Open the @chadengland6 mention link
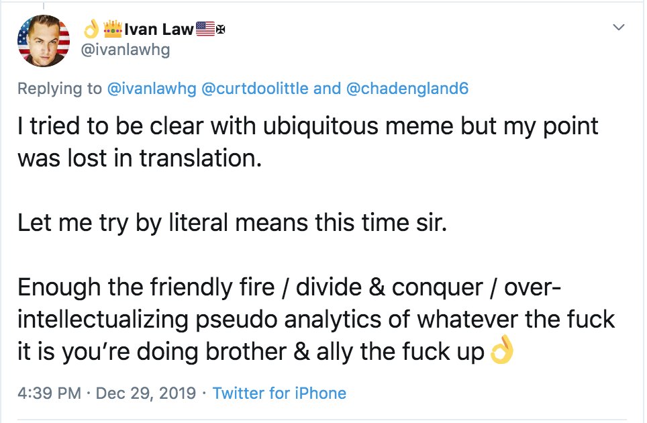 tap(406, 89)
